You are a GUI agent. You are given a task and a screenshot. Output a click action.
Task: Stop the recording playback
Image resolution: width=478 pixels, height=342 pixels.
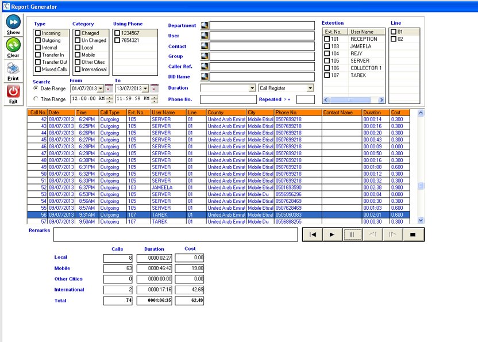413,235
